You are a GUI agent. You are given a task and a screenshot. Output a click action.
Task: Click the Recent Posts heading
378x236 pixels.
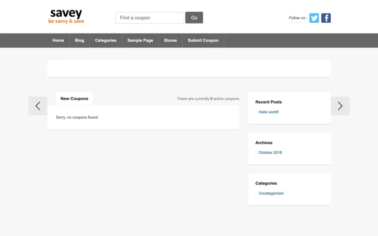click(x=268, y=102)
